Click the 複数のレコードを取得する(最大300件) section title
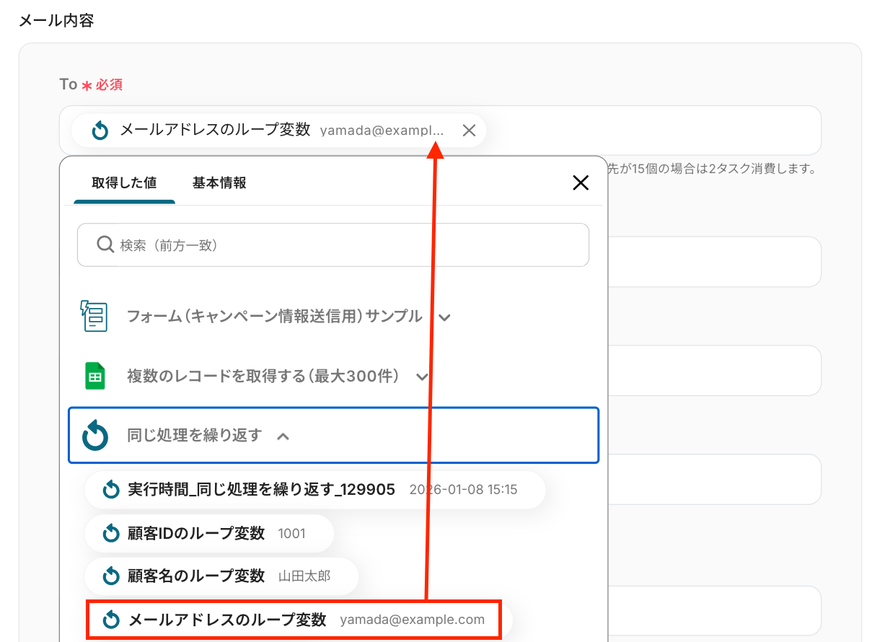This screenshot has height=642, width=890. [x=264, y=376]
